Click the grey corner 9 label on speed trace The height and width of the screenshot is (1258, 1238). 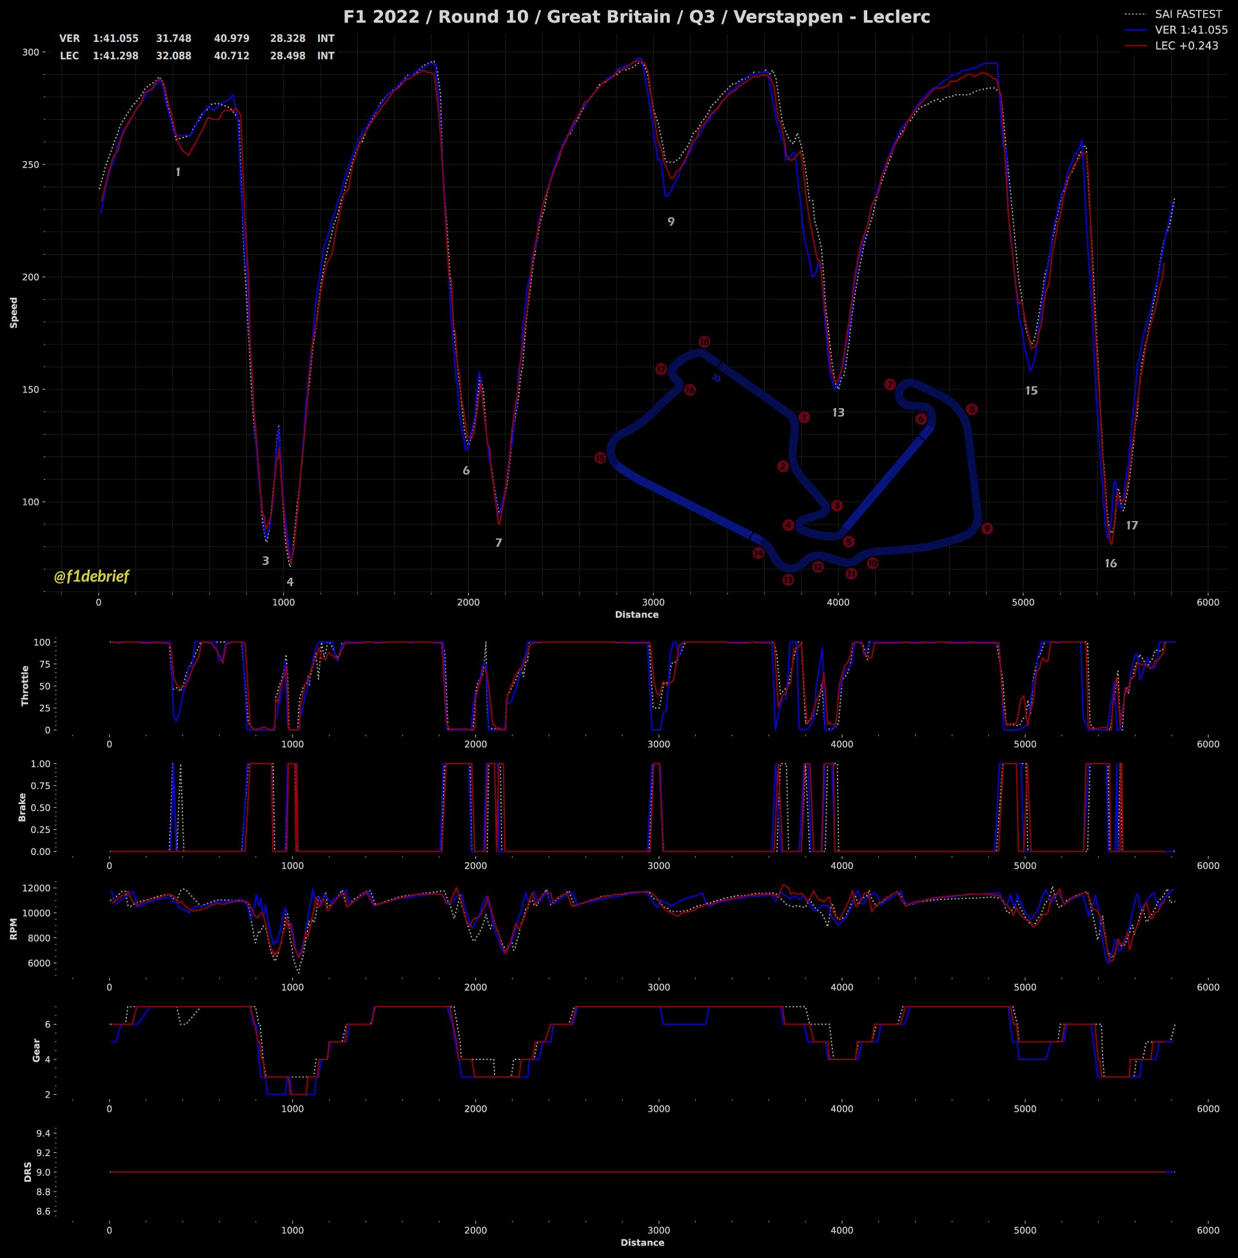[671, 222]
